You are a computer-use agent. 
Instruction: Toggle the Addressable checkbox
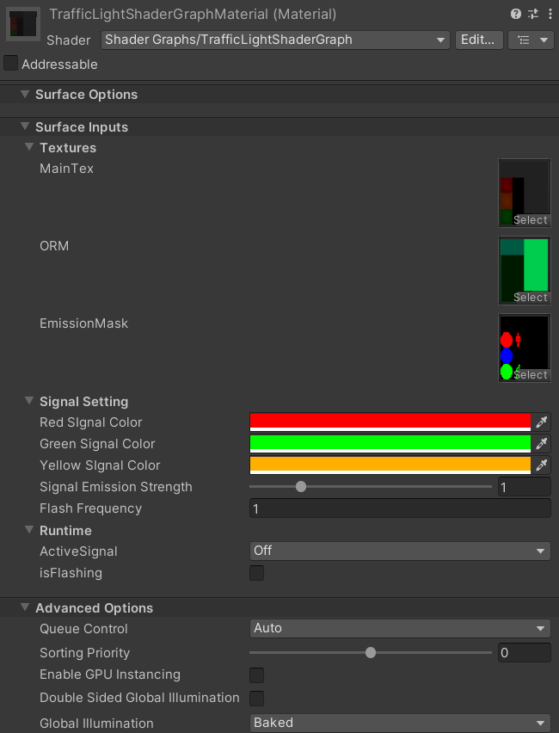10,63
